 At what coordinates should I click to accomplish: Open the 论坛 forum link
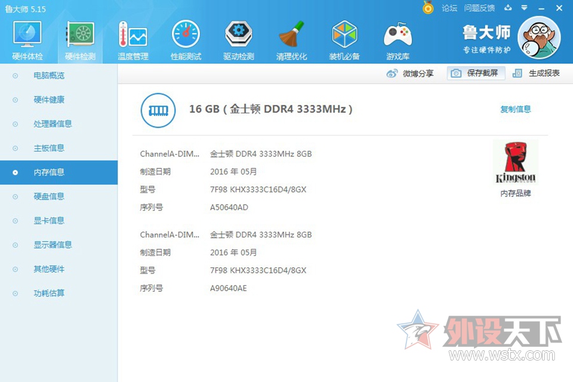pyautogui.click(x=449, y=8)
